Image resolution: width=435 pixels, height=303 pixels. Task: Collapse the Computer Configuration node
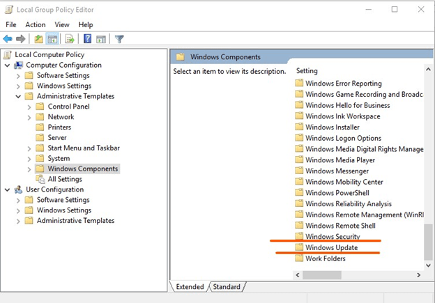click(8, 65)
